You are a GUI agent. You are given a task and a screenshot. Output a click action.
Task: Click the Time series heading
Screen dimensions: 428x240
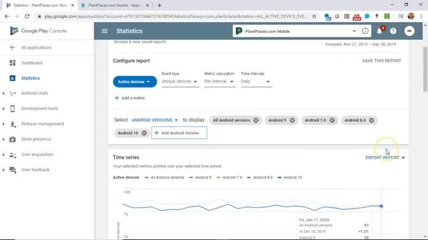tap(126, 157)
